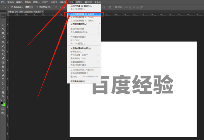The height and width of the screenshot is (140, 204).
Task: Open the foreground color swatch picker
Action: 2,103
